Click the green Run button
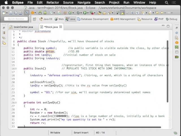This screenshot has width=181, height=136. pos(85,12)
